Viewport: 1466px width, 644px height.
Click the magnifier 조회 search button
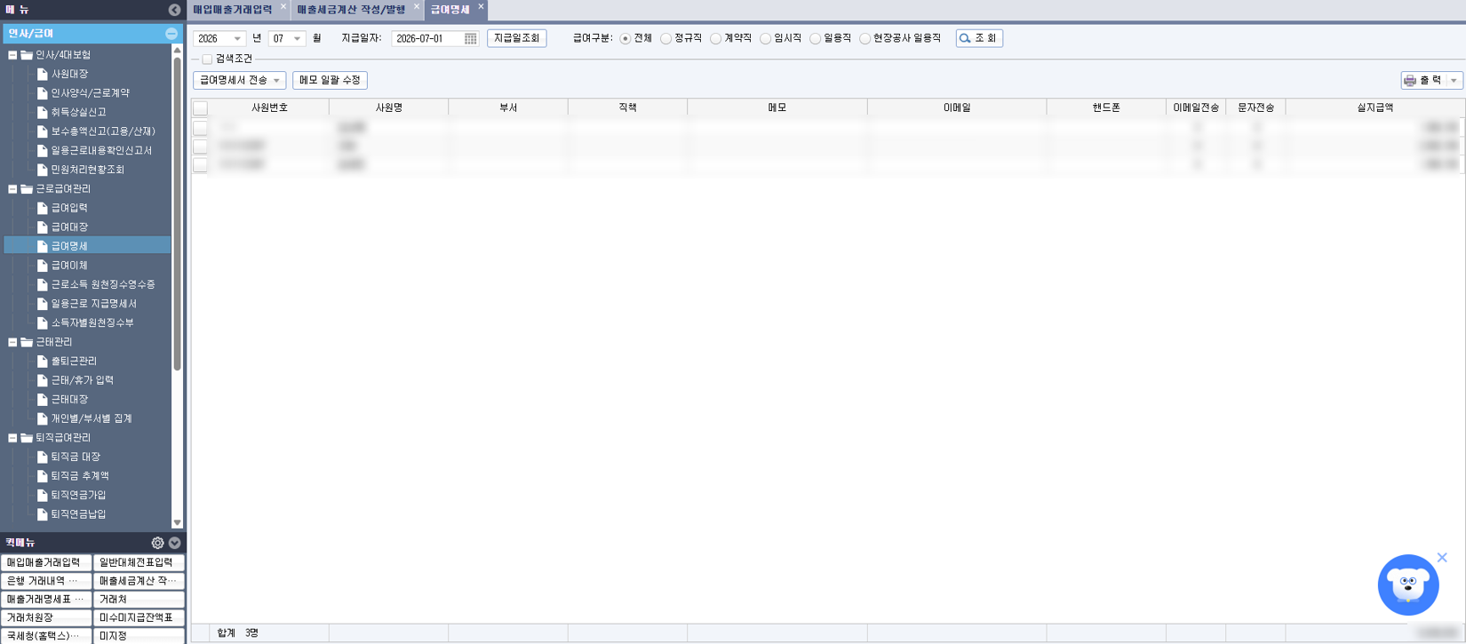[979, 38]
